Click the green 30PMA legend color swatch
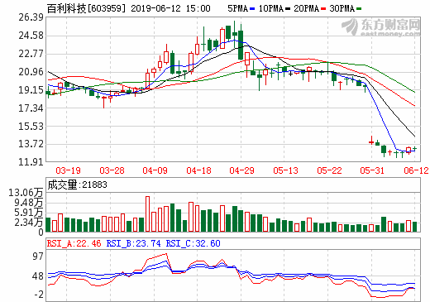430x302 pixels. (359, 9)
